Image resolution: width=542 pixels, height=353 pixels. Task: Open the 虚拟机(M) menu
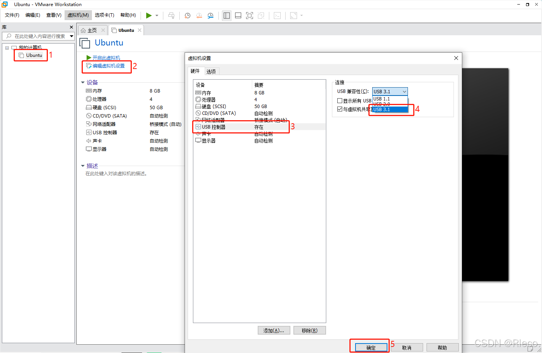click(x=78, y=15)
